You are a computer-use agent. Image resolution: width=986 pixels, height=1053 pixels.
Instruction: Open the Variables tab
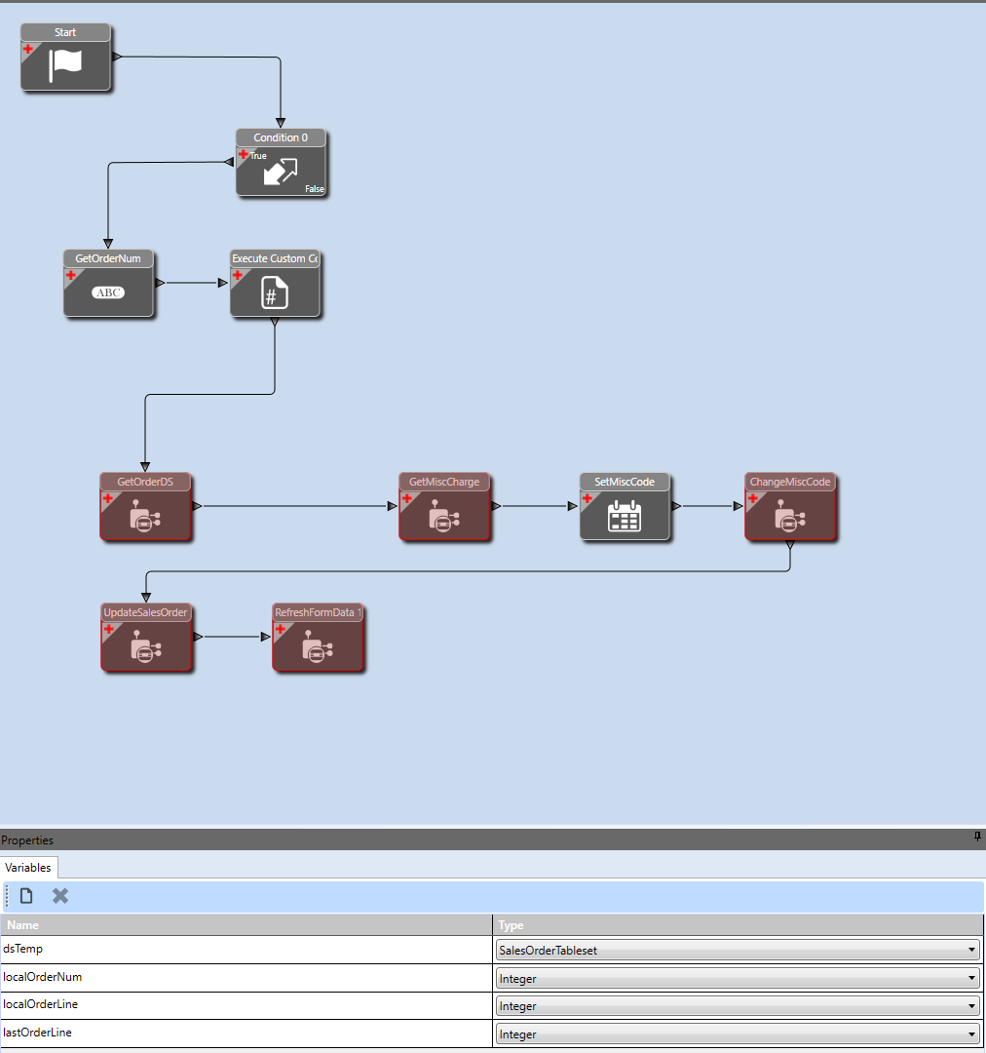(28, 868)
